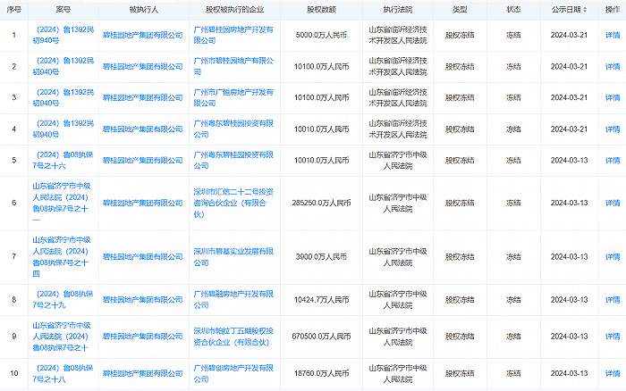The height and width of the screenshot is (391, 626).
Task: Select the 10424.7万人民币 amount cell
Action: coord(321,300)
